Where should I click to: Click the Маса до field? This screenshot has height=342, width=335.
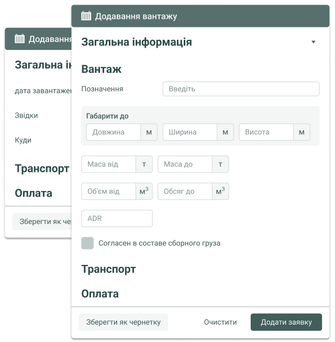point(185,164)
